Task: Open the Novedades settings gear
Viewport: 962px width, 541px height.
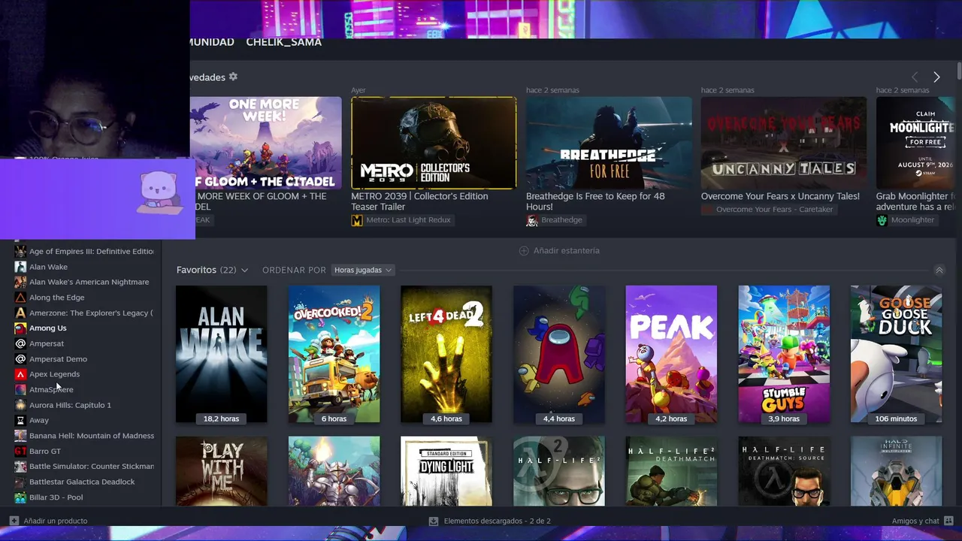Action: coord(233,77)
